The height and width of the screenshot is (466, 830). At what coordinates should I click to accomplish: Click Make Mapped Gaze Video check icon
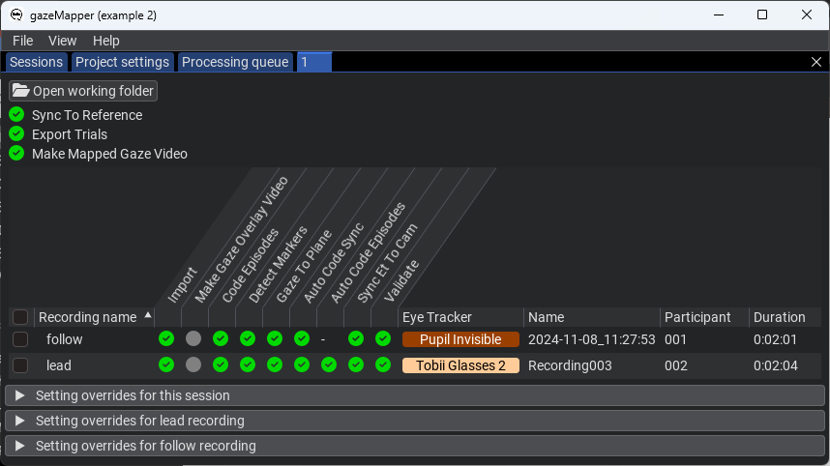point(17,154)
